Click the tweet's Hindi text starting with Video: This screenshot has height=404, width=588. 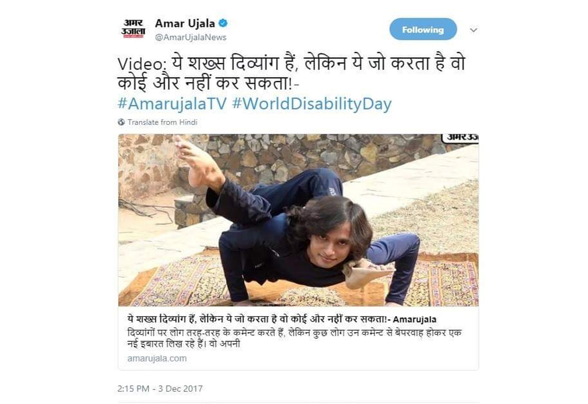pos(292,73)
